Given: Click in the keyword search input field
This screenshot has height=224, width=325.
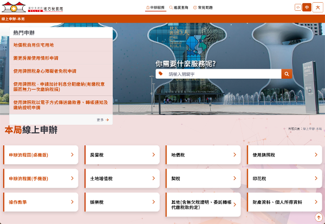Looking at the screenshot, I should click(x=222, y=74).
